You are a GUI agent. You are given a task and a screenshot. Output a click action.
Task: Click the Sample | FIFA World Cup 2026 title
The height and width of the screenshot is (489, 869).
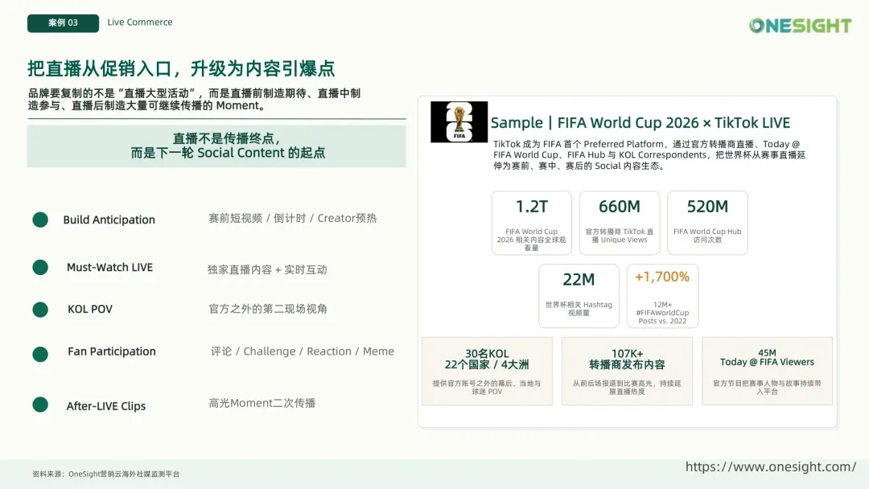pos(640,123)
